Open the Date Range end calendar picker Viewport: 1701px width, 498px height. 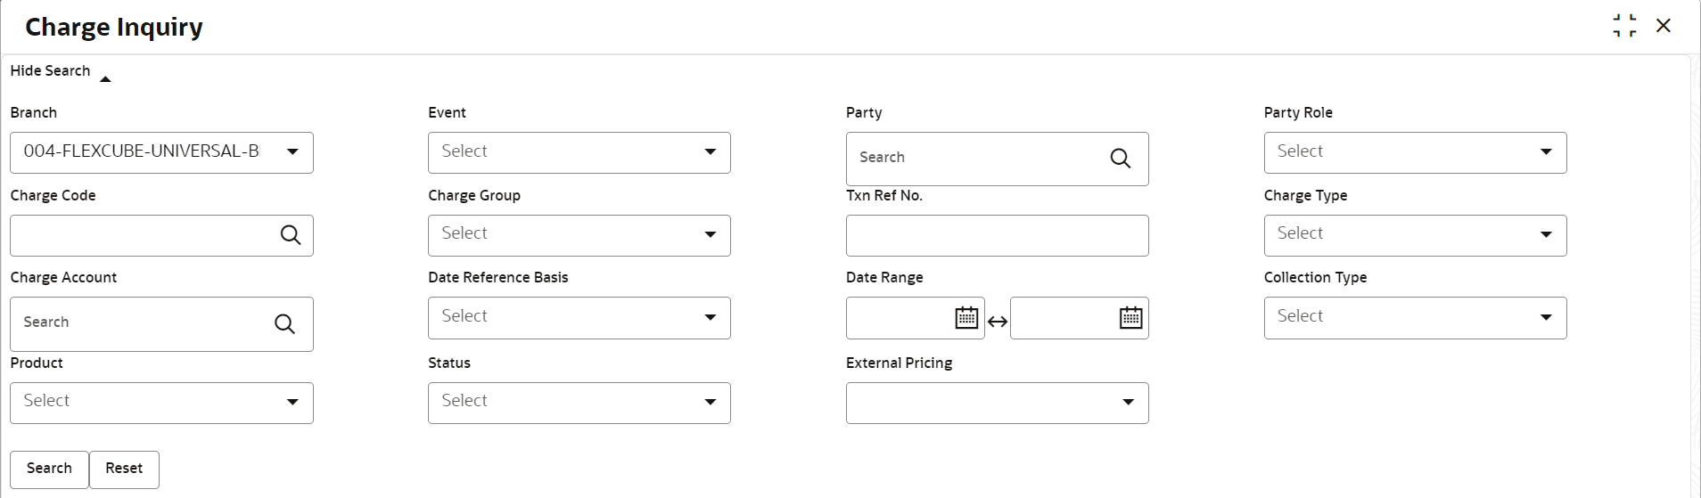pyautogui.click(x=1130, y=318)
